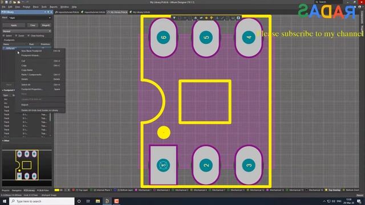
Task: Open the View menu
Action: click(18, 7)
